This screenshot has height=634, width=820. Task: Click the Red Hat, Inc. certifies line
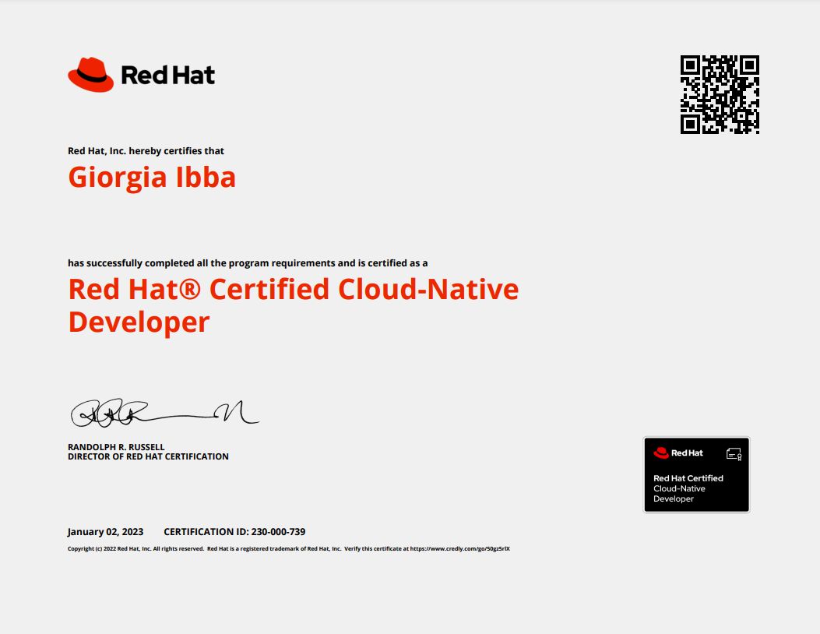146,150
